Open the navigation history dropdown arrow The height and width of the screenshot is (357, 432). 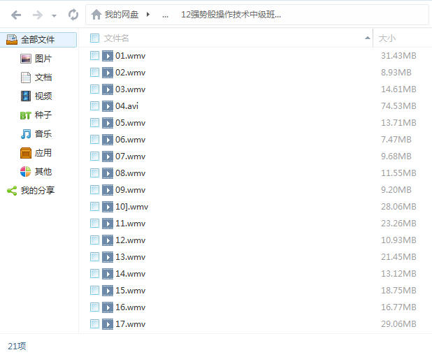click(54, 15)
